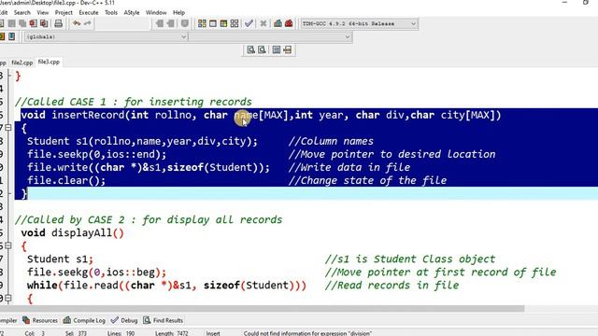The width and height of the screenshot is (598, 336).
Task: Click the comment '//Called CASE 1 : for inserting records'
Action: point(133,102)
